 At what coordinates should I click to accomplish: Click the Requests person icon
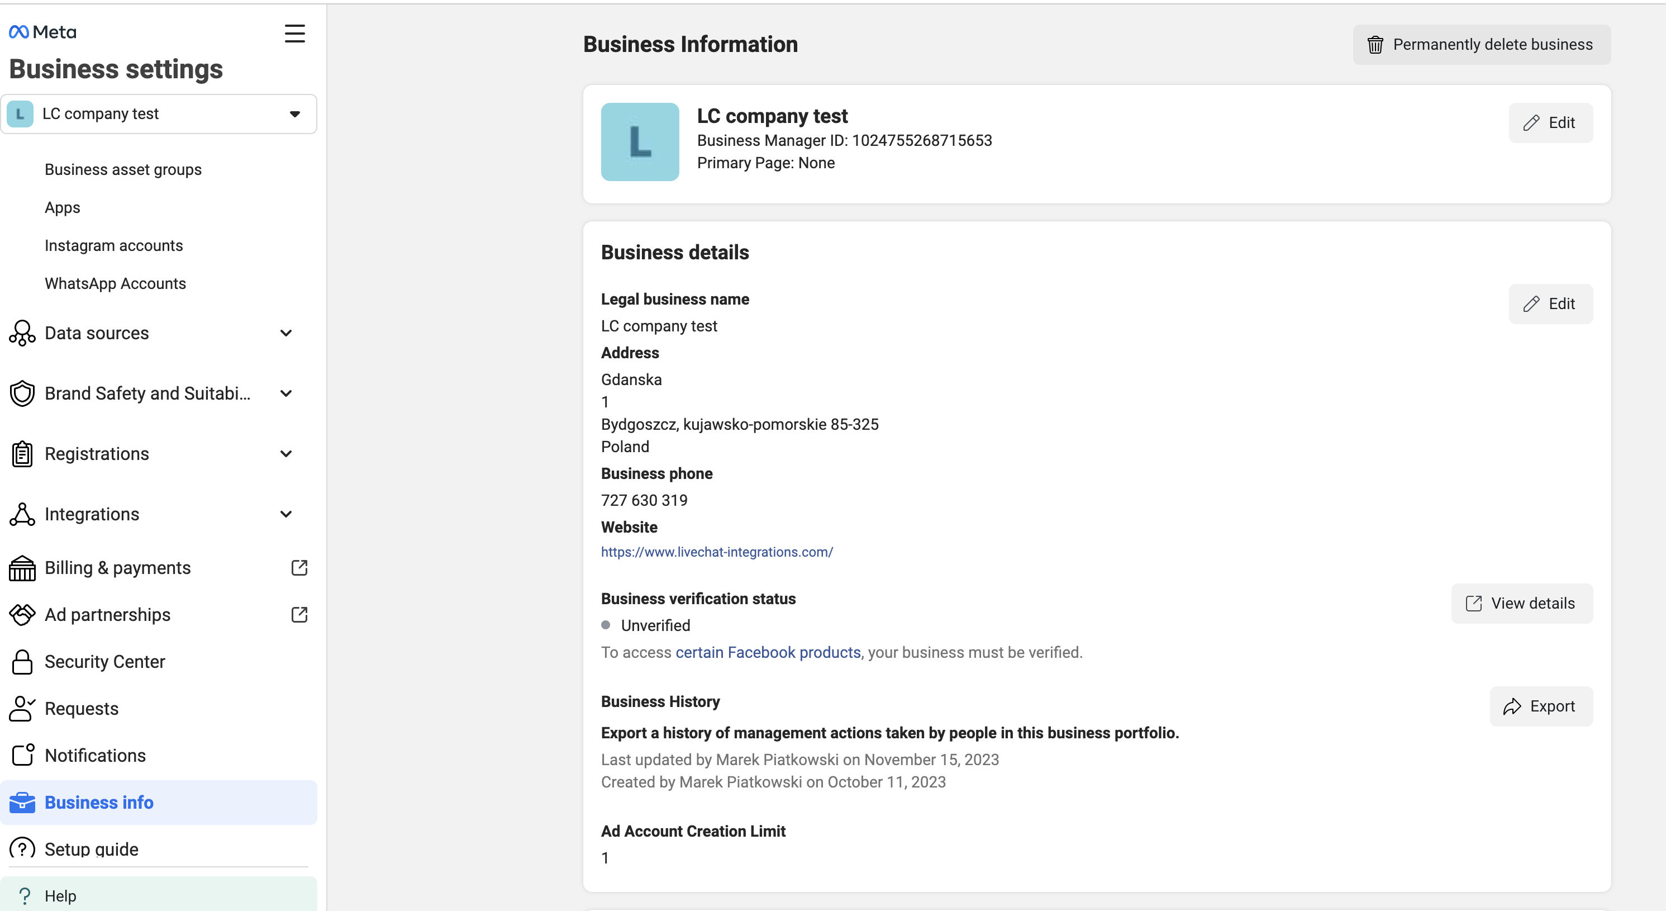tap(22, 709)
